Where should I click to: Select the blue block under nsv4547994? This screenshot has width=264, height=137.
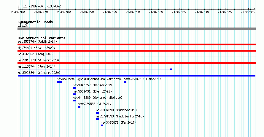(x=59, y=82)
